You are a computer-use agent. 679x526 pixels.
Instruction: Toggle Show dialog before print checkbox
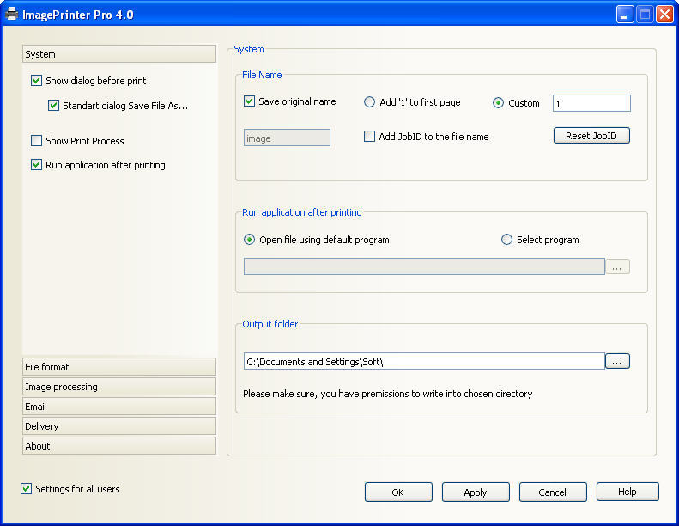(36, 81)
